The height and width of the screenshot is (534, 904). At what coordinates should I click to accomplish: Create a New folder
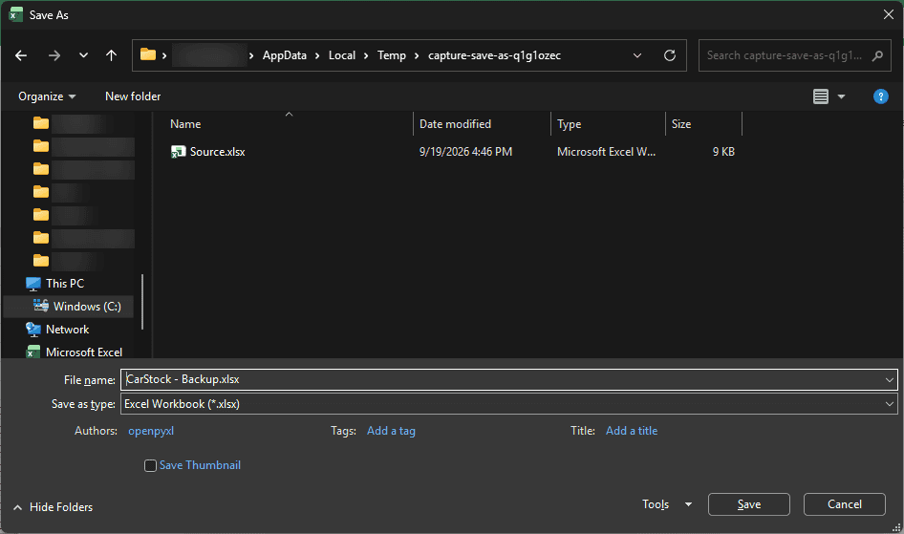click(133, 96)
